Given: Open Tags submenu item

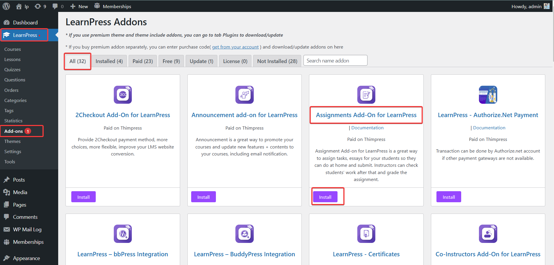Looking at the screenshot, I should point(9,111).
